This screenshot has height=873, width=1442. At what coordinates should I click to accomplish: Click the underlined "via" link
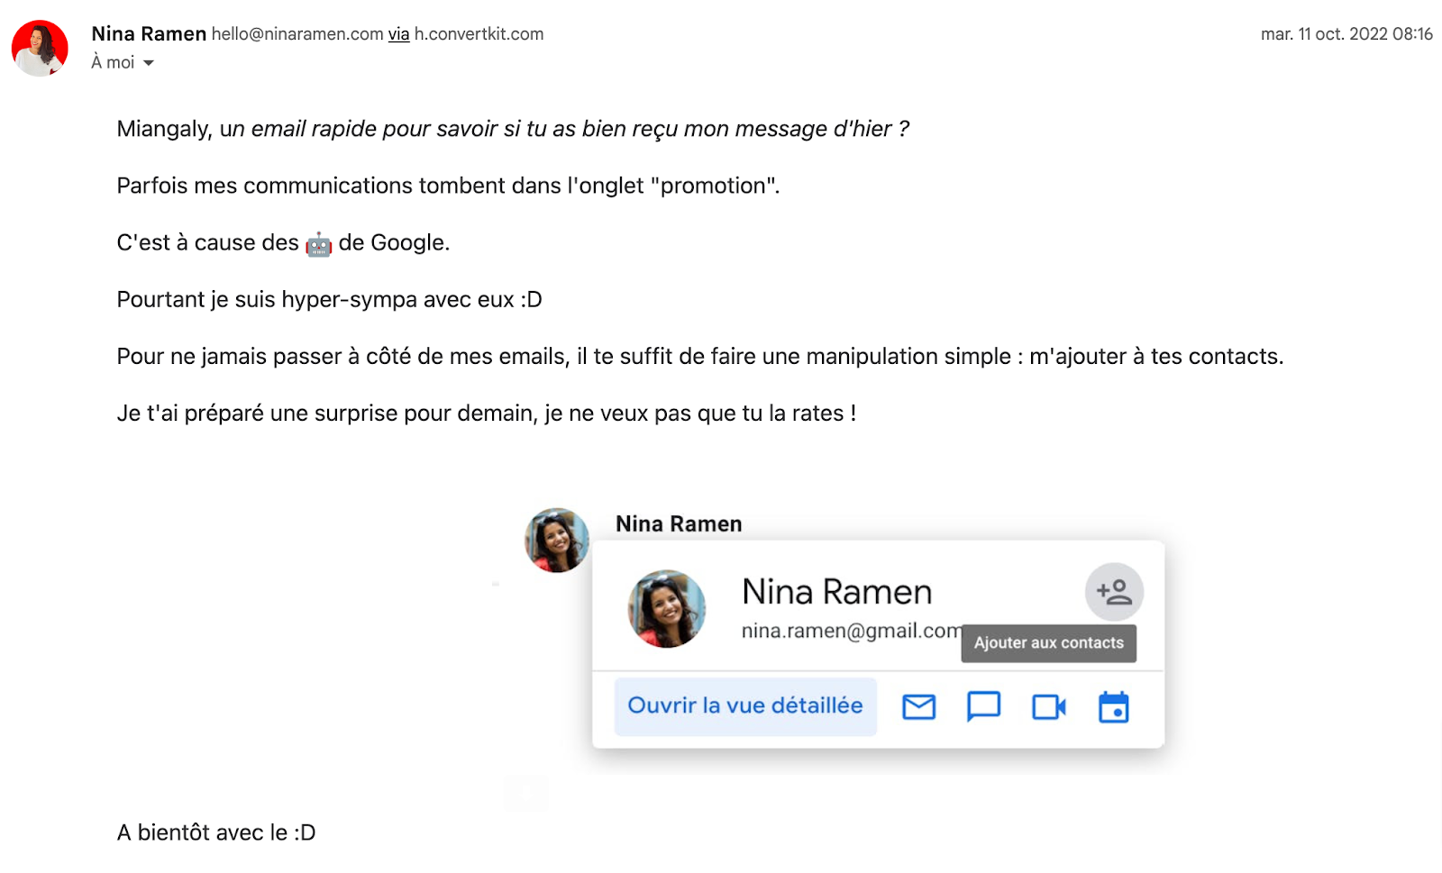(398, 34)
